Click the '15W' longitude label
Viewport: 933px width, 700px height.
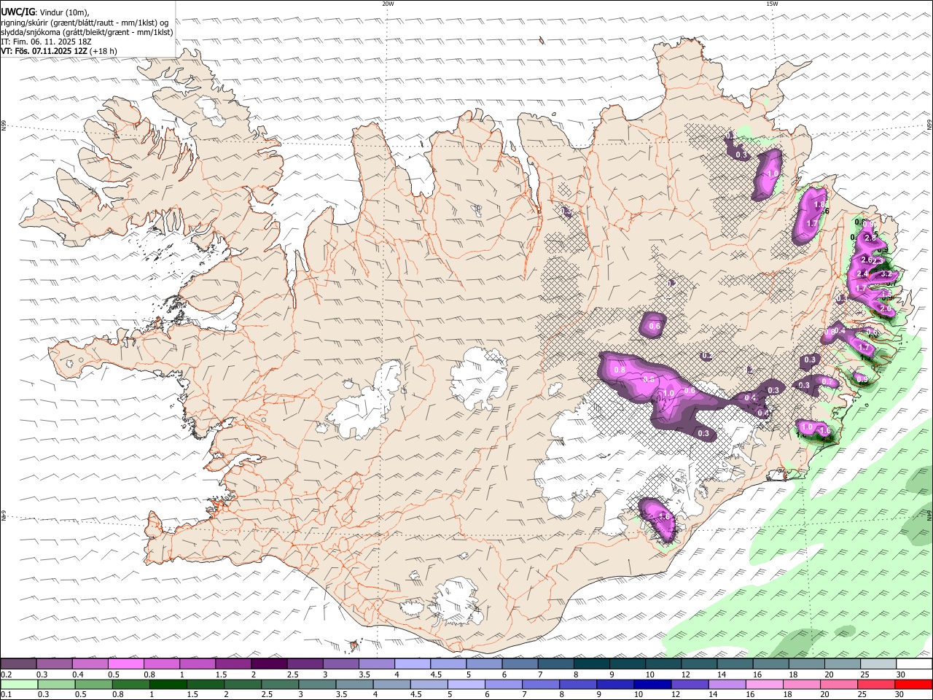click(x=772, y=4)
